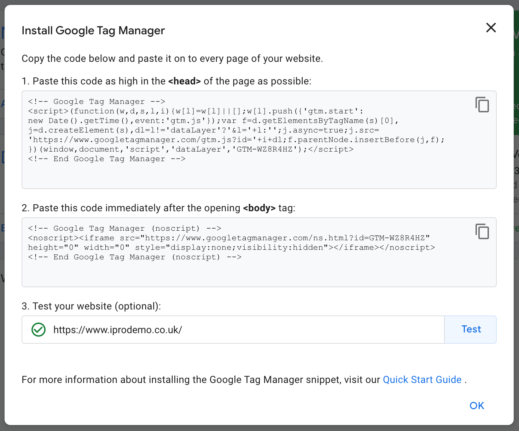The height and width of the screenshot is (431, 519).
Task: Click the 'Test your website (optional)' label
Action: pos(91,306)
